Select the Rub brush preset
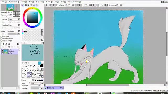 click(x=39, y=70)
